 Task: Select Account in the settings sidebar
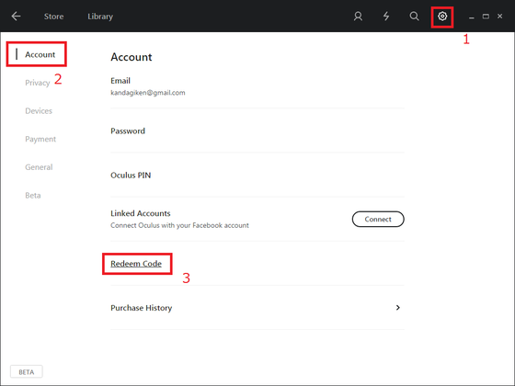click(x=40, y=54)
